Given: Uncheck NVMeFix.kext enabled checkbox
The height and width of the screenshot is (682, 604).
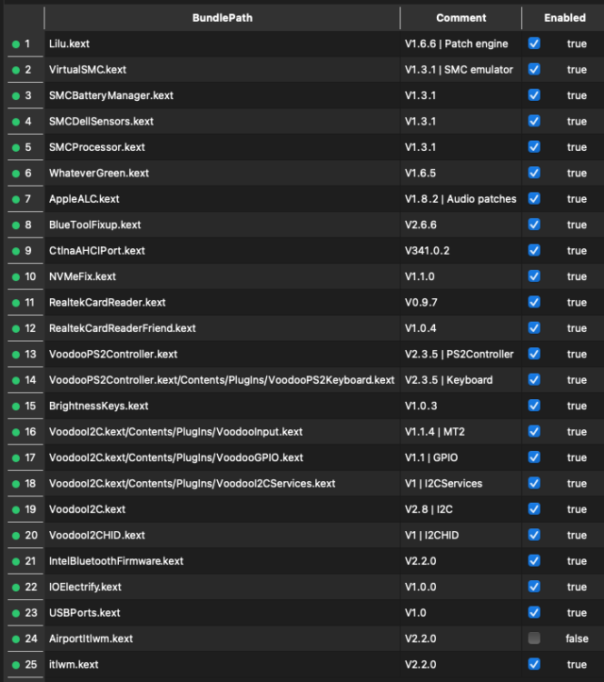Looking at the screenshot, I should pyautogui.click(x=534, y=276).
